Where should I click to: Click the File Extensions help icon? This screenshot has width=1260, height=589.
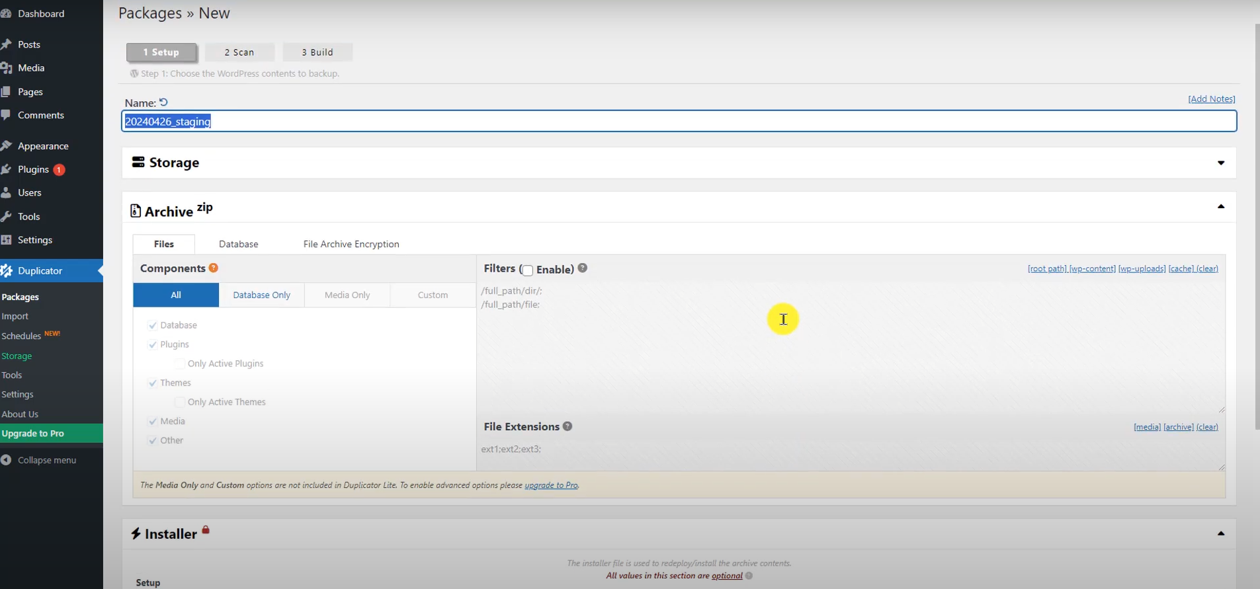click(x=567, y=426)
